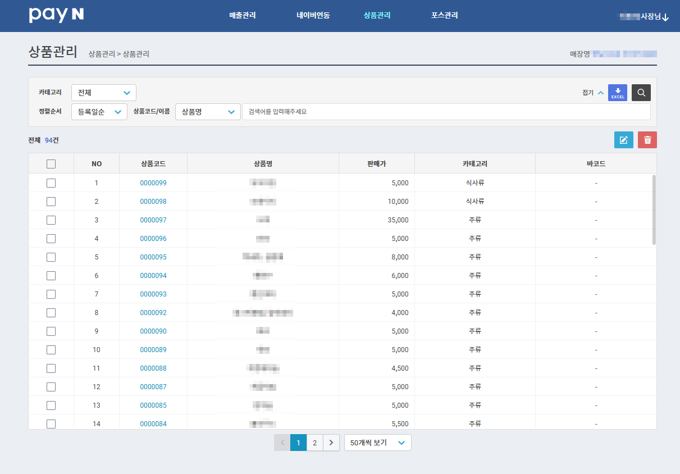Go to next page arrow
Screen dimensions: 680x474
tap(331, 443)
